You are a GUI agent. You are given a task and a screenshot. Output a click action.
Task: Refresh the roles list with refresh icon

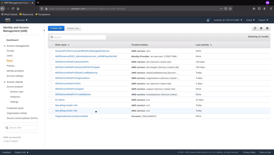(255, 28)
